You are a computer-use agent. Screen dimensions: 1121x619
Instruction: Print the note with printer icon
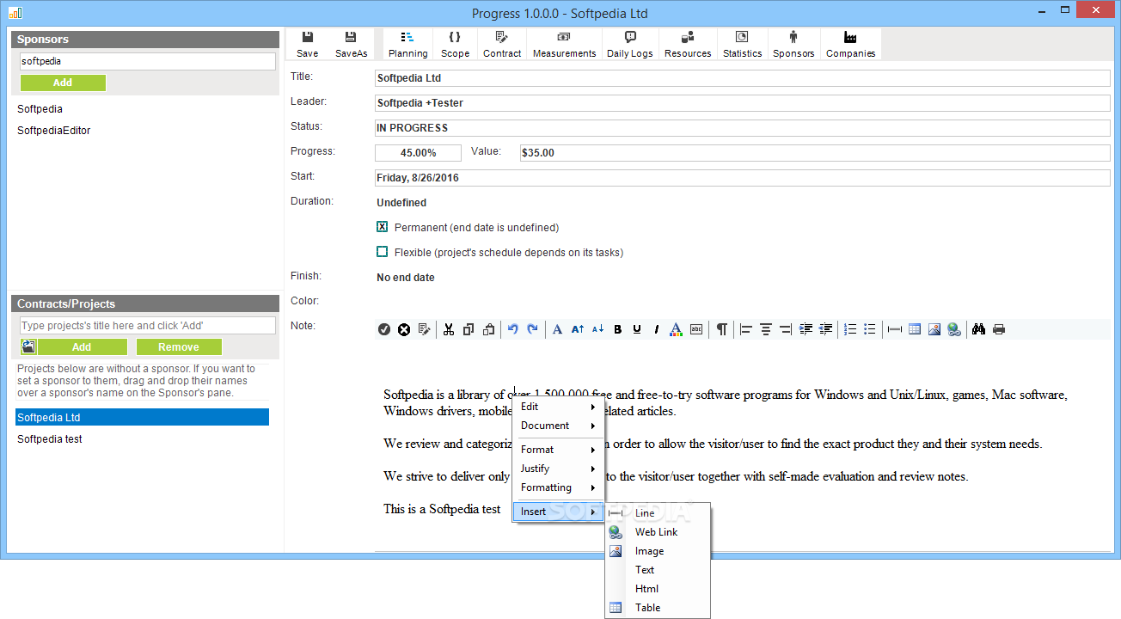click(x=999, y=329)
